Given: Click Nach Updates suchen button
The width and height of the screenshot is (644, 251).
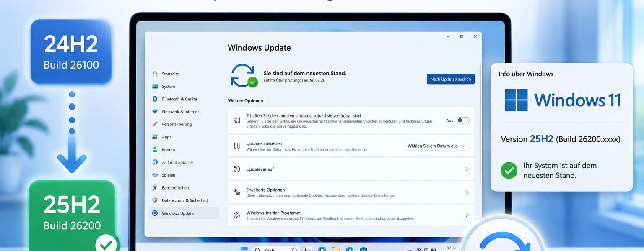Looking at the screenshot, I should coord(451,79).
